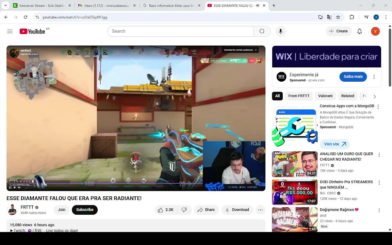The image size is (392, 245).
Task: Like the video with thumbs up
Action: pyautogui.click(x=166, y=210)
